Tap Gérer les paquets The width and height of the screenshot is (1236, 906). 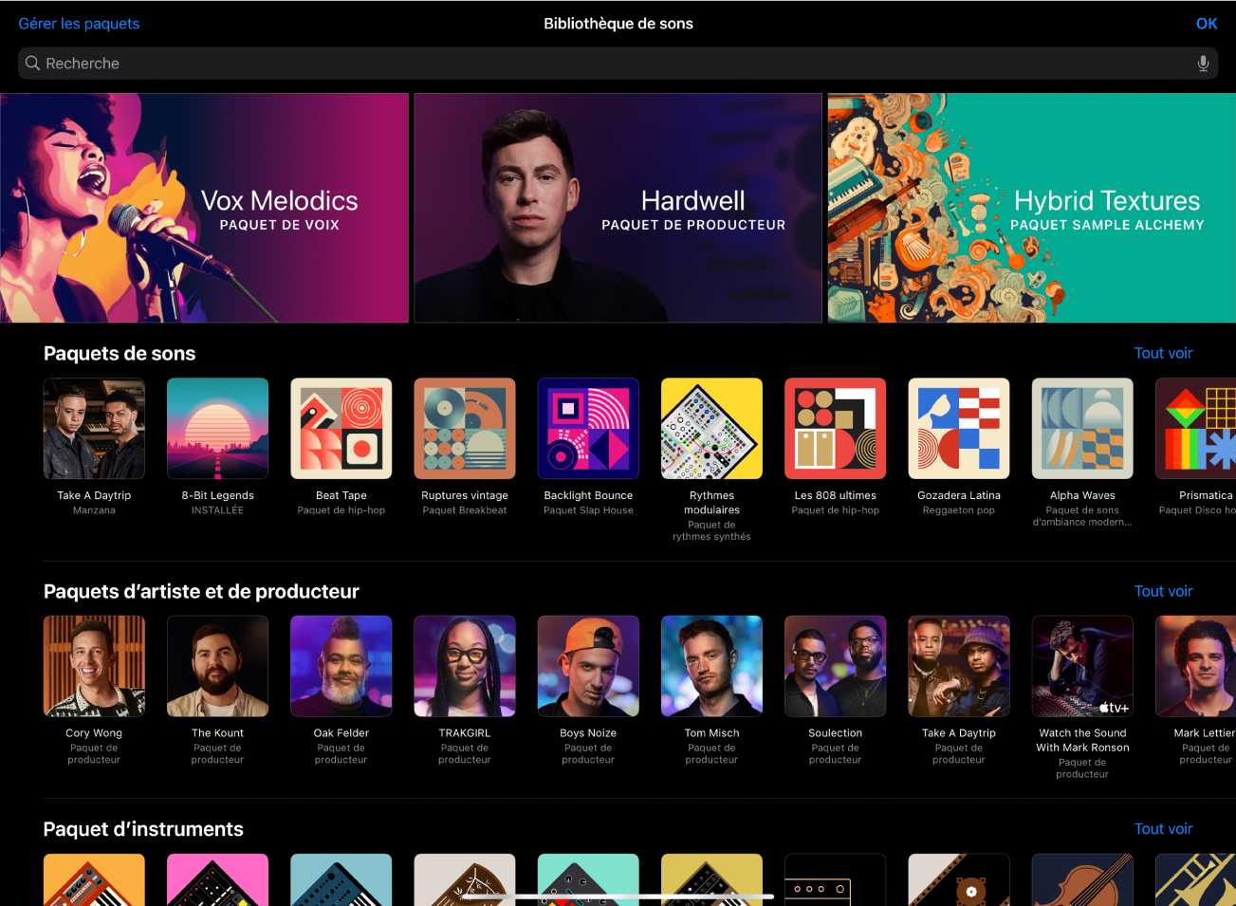(x=79, y=23)
